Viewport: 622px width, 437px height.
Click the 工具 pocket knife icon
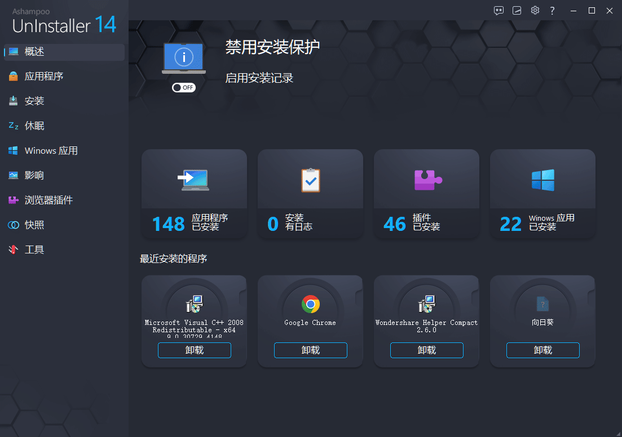14,249
